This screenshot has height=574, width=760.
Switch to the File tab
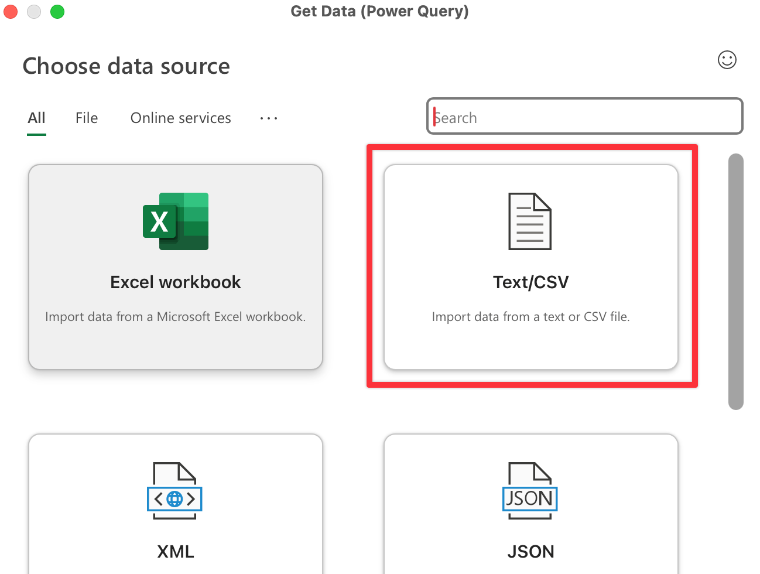tap(87, 118)
